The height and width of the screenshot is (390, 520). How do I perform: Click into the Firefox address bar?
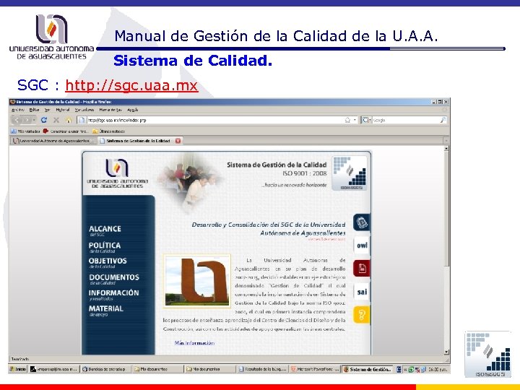tap(214, 120)
